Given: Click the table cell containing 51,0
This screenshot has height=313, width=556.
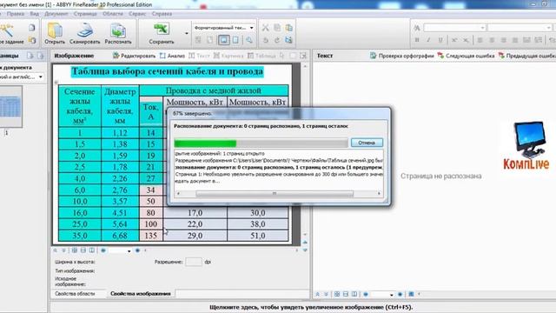Looking at the screenshot, I should (x=257, y=236).
